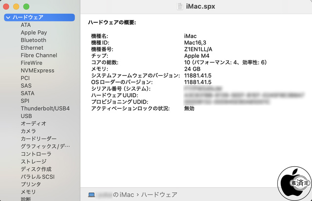The height and width of the screenshot is (201, 312).
Task: Click the yellow minimize window button
Action: pos(17,7)
